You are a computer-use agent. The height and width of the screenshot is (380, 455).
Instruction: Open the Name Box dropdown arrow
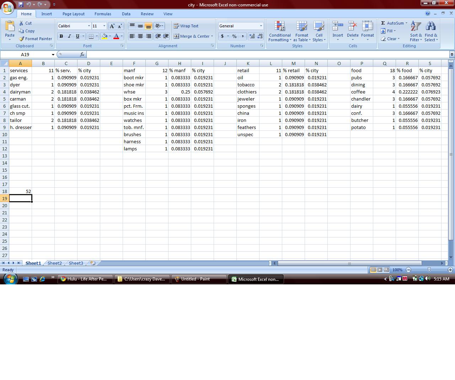[x=53, y=55]
